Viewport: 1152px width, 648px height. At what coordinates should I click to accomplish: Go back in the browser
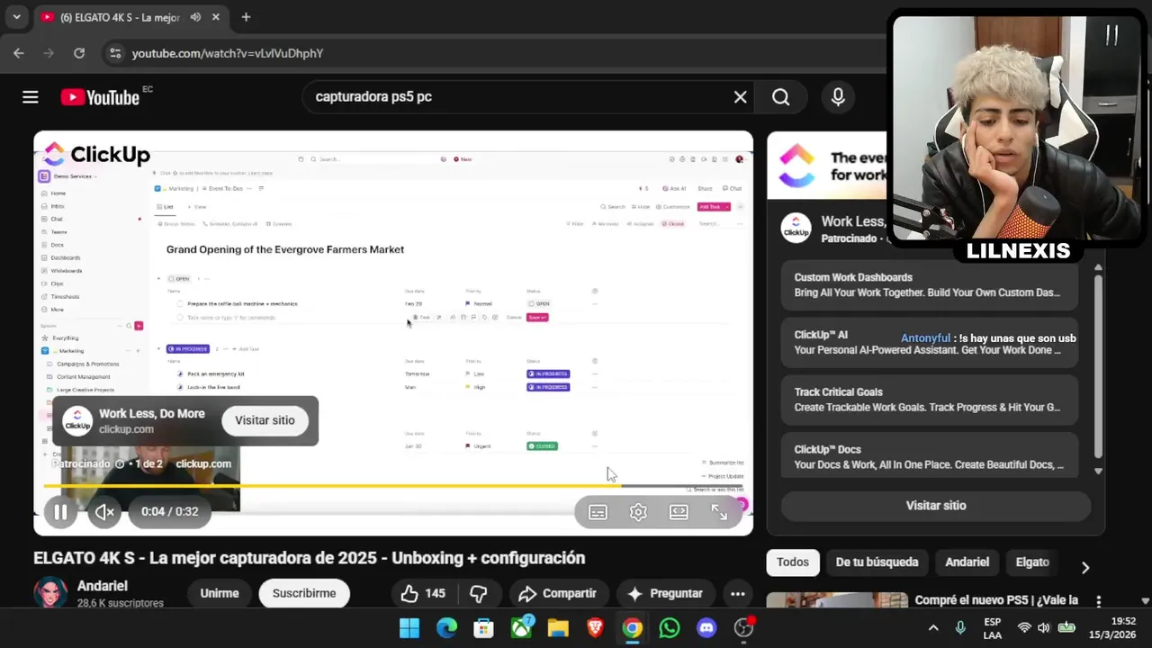click(19, 53)
